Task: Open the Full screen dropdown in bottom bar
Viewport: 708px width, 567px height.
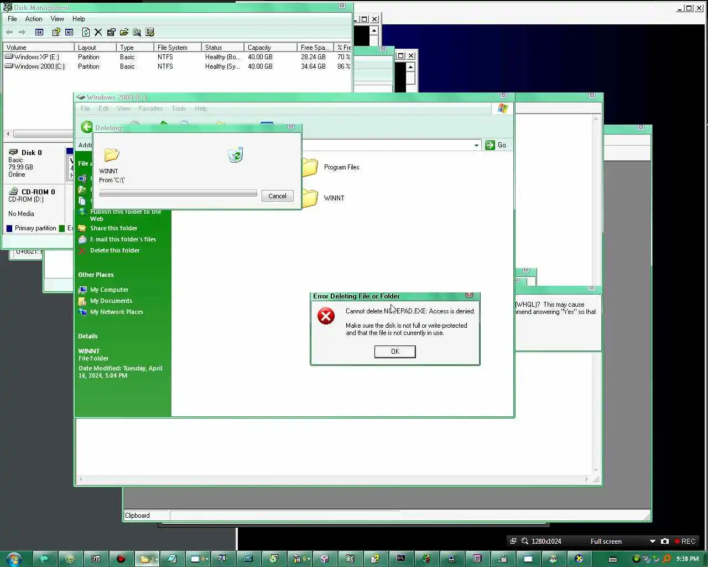Action: coord(653,541)
